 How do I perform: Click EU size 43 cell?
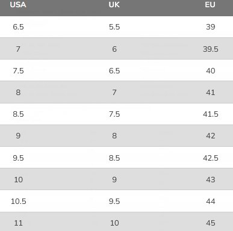211,179
